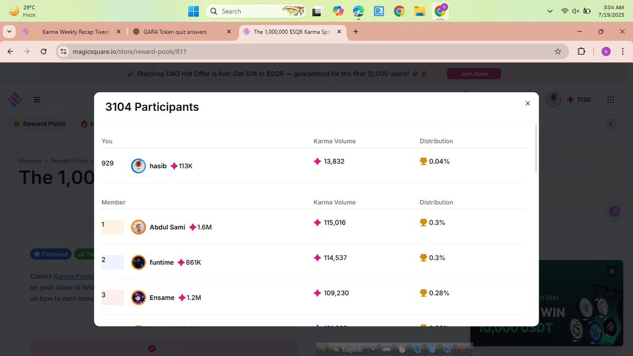The height and width of the screenshot is (356, 633).
Task: Close the USDT promo card
Action: click(x=612, y=271)
